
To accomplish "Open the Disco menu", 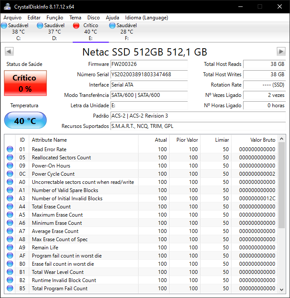I will tap(93, 18).
